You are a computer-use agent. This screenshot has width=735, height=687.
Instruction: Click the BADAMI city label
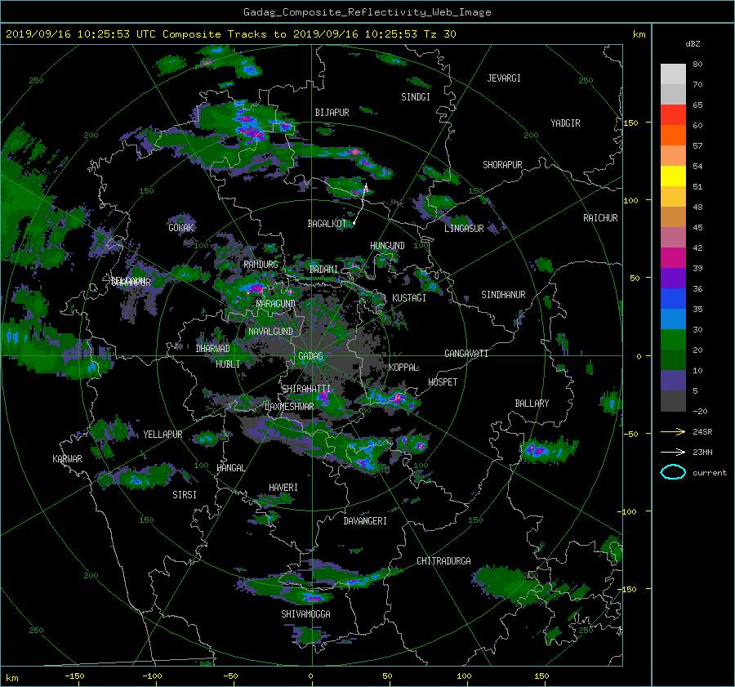coord(323,270)
